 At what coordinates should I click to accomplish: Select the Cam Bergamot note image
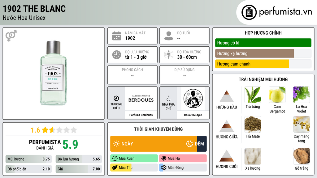point(277,95)
